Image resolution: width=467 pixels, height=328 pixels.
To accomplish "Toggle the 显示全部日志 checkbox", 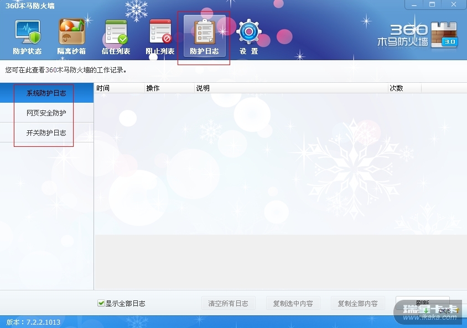I will pos(101,303).
